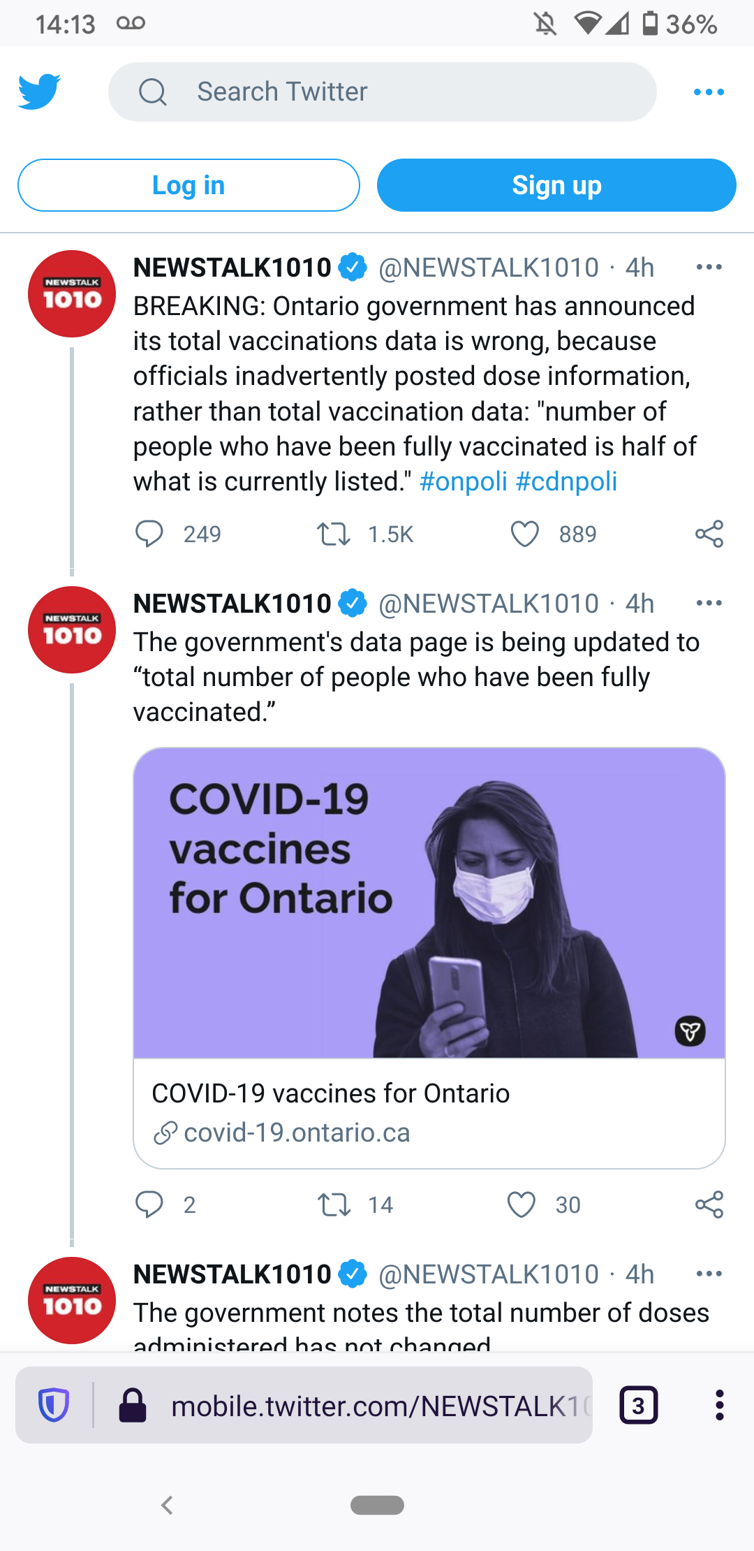Retweet the tweet with 14 retweets
The width and height of the screenshot is (754, 1551).
[x=334, y=1205]
